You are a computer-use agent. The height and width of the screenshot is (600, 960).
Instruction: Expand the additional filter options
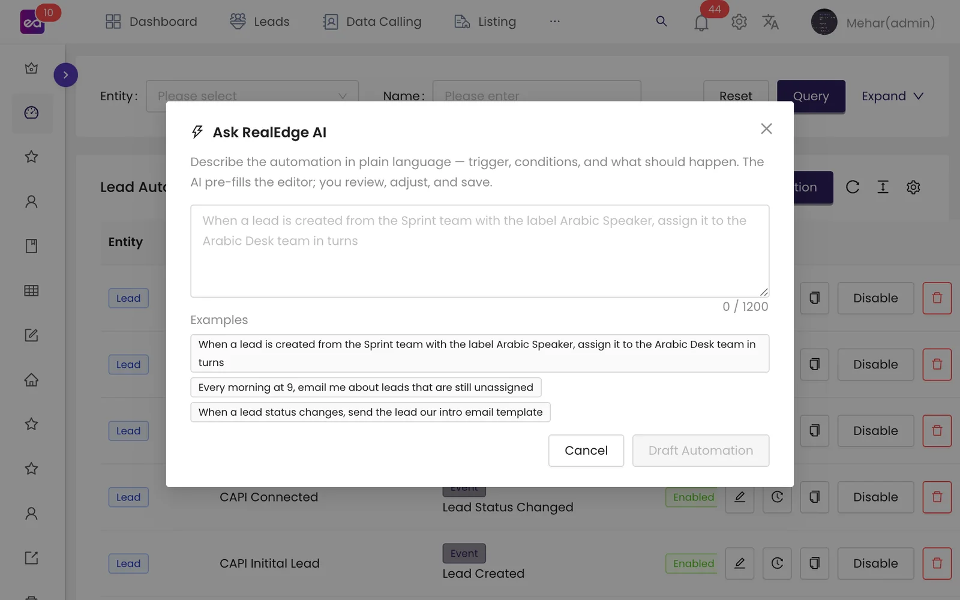point(892,96)
